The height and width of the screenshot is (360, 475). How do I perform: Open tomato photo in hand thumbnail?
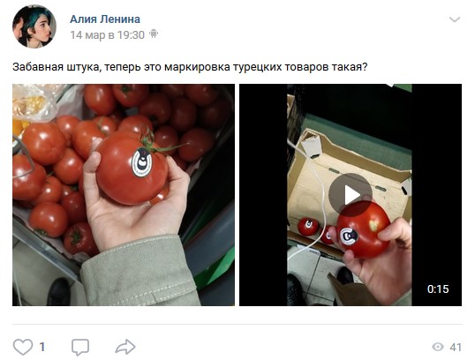tap(124, 195)
